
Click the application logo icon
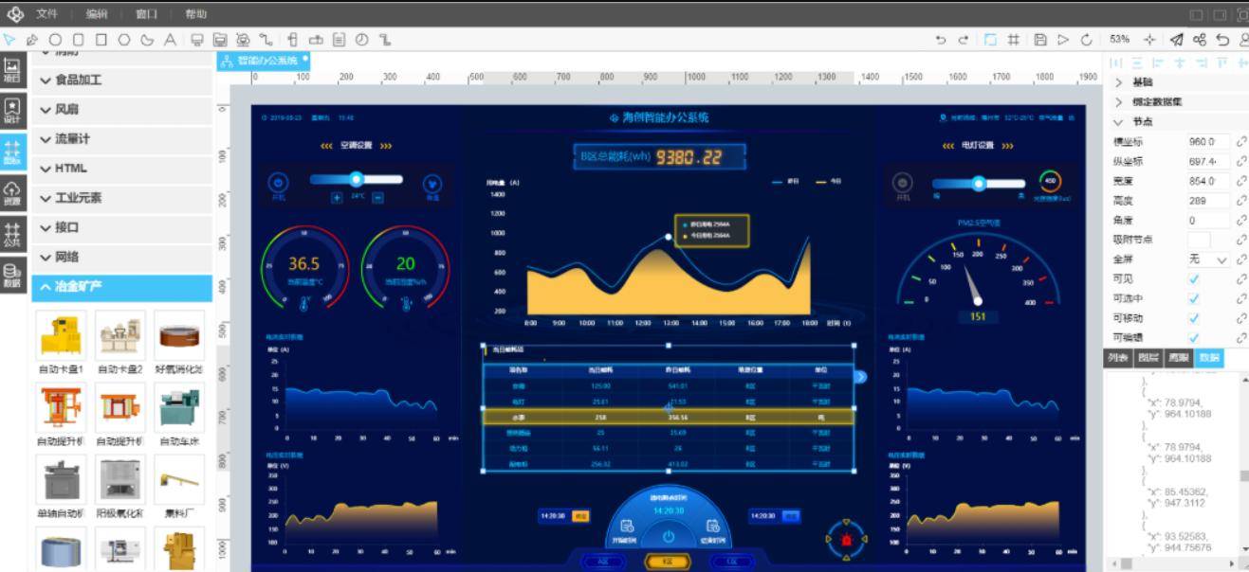point(15,13)
